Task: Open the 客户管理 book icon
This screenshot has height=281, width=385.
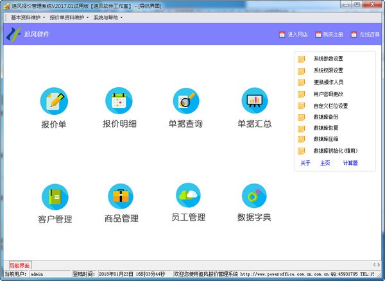Action: pyautogui.click(x=55, y=196)
